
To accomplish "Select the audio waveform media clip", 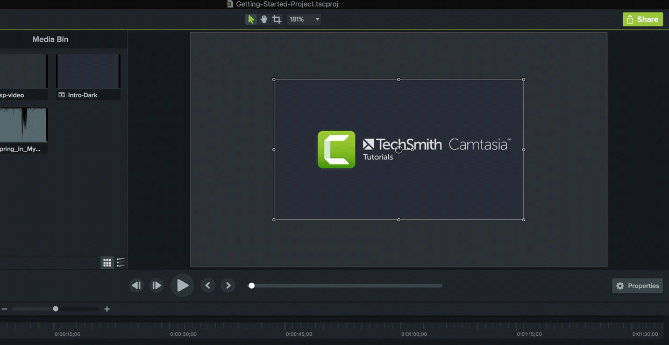I will 24,125.
